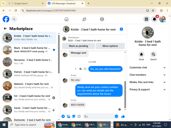Open Nahomi 3 bed 2 bath conversation
Image resolution: width=171 pixels, height=128 pixels.
coord(29,86)
